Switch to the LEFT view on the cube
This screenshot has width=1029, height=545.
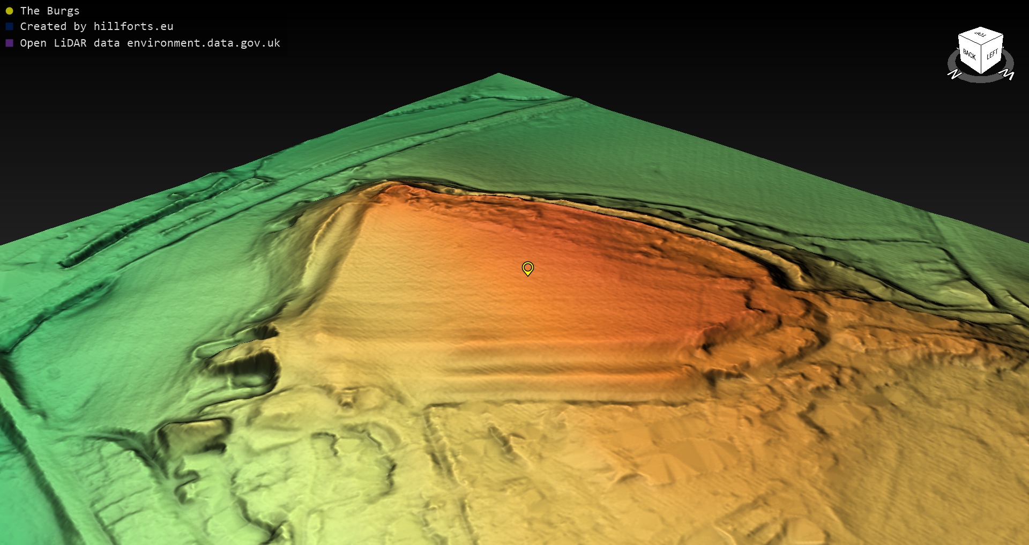992,54
